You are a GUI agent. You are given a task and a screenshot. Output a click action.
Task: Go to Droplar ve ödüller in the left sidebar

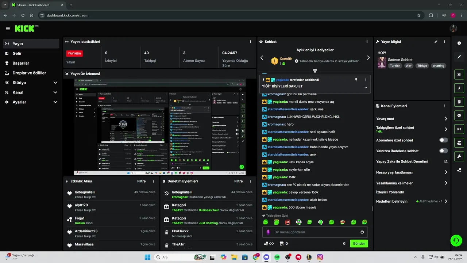31,73
